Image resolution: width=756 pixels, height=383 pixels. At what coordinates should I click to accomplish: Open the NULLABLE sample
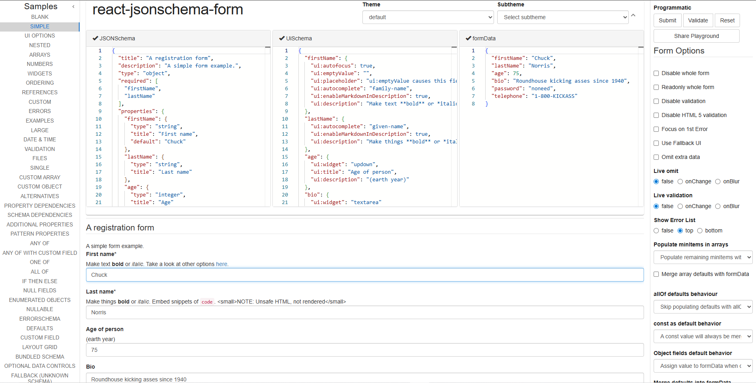pyautogui.click(x=40, y=309)
